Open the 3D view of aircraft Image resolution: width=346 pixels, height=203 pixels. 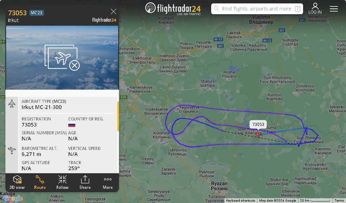(17, 182)
